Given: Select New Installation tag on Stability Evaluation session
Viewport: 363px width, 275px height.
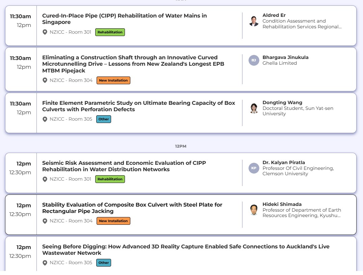Looking at the screenshot, I should [113, 221].
